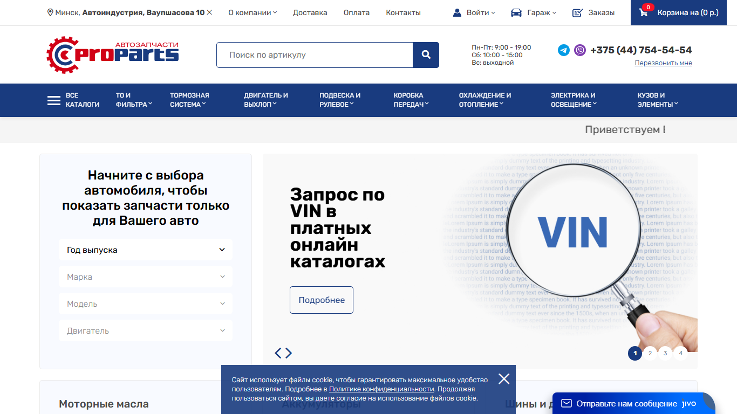Expand the О компании dropdown

click(253, 12)
